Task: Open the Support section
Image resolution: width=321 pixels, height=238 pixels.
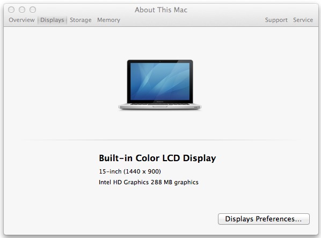Action: point(276,20)
